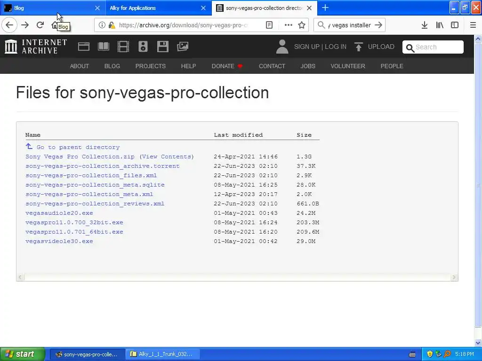The width and height of the screenshot is (482, 361).
Task: Click the page scrollbar down arrow
Action: [478, 343]
